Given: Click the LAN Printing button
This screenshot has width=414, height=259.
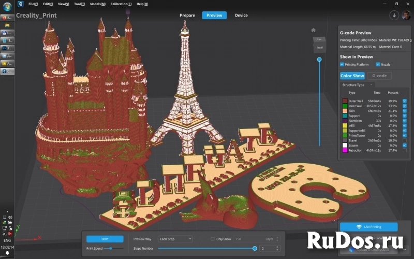Looking at the screenshot, I should pyautogui.click(x=369, y=227).
